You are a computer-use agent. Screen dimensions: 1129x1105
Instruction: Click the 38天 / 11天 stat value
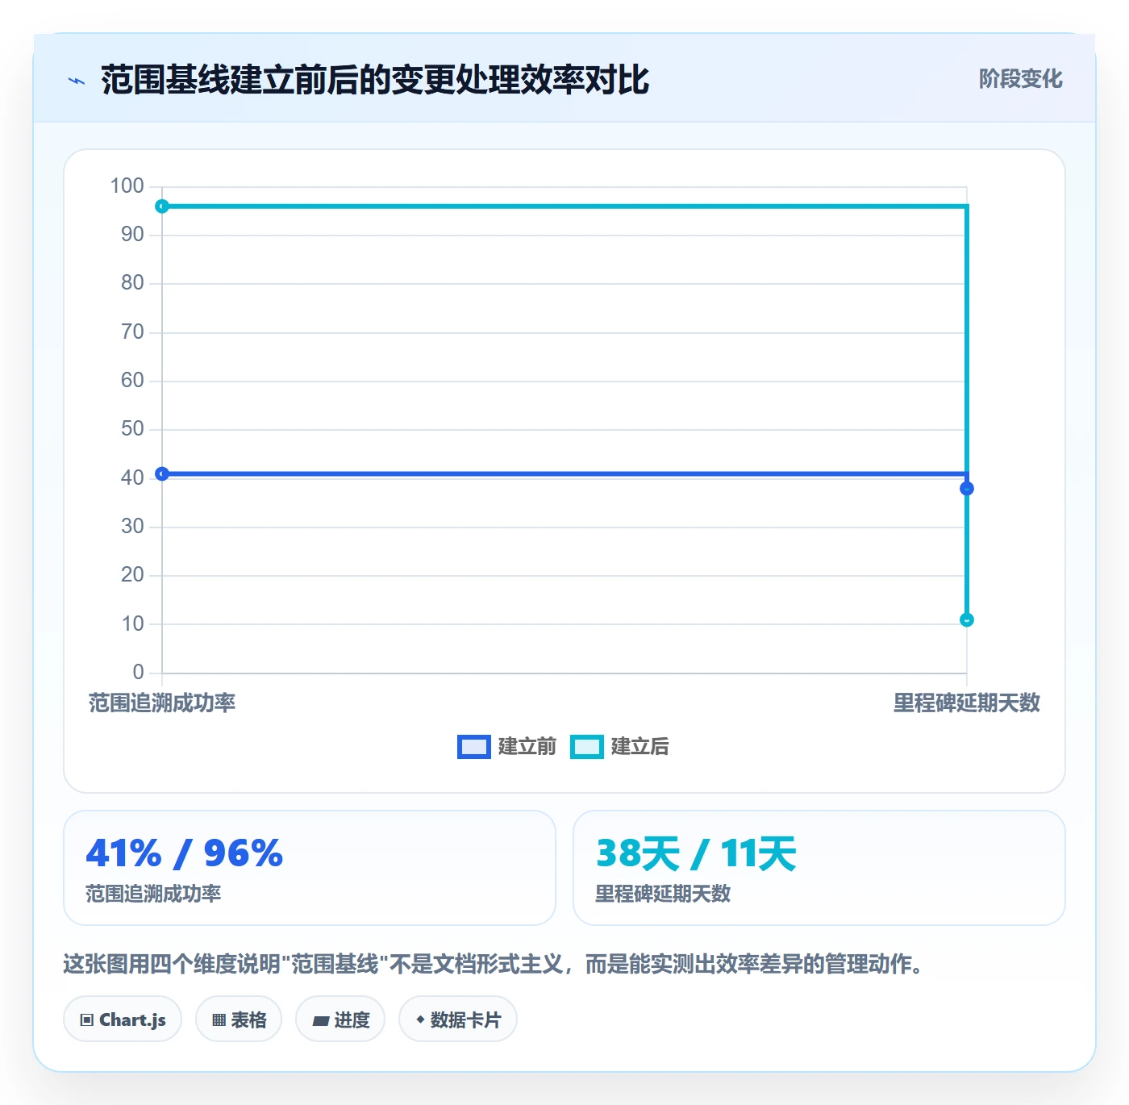click(696, 853)
